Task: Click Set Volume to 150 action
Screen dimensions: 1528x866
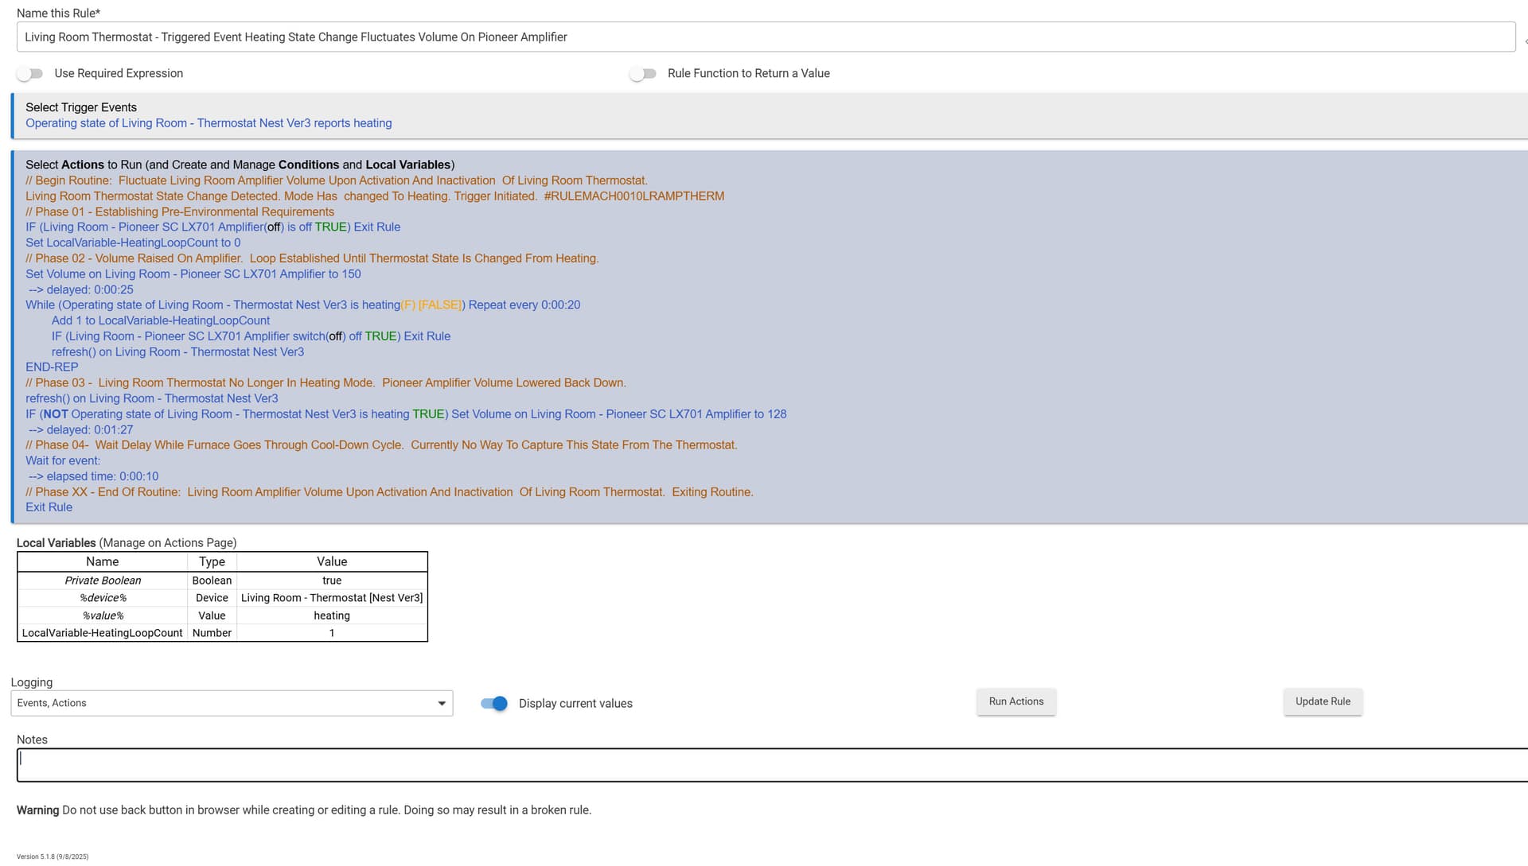Action: coord(193,274)
